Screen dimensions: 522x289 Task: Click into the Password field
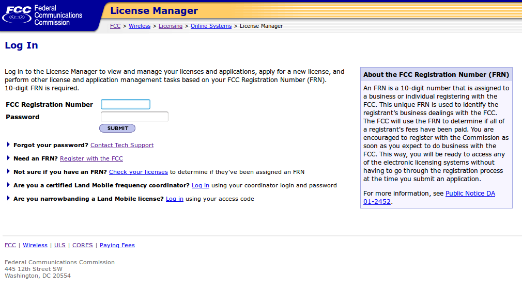(x=134, y=117)
